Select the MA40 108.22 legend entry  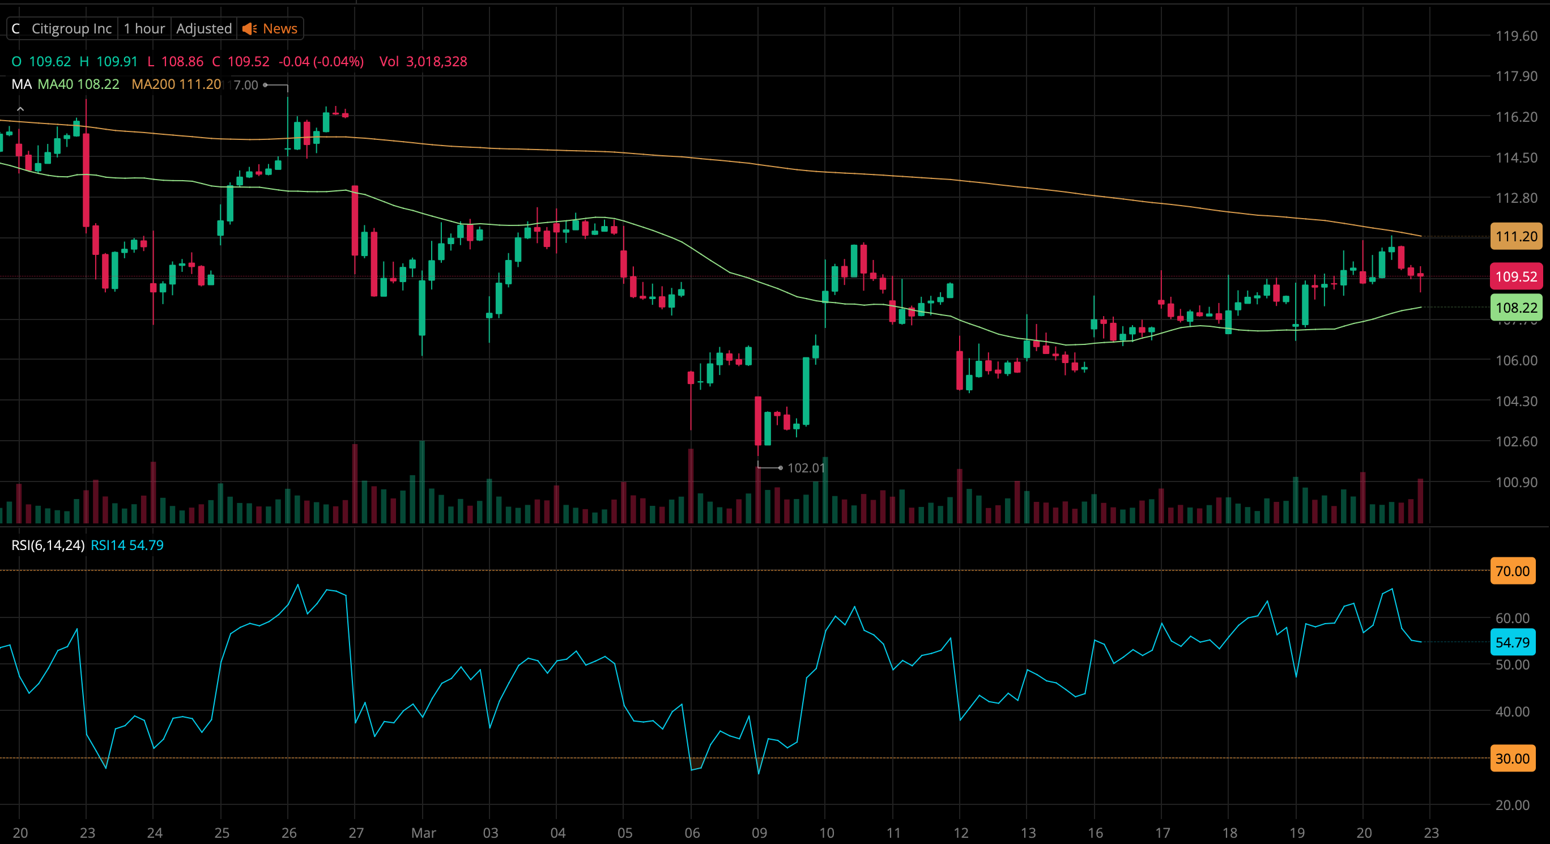pos(78,84)
